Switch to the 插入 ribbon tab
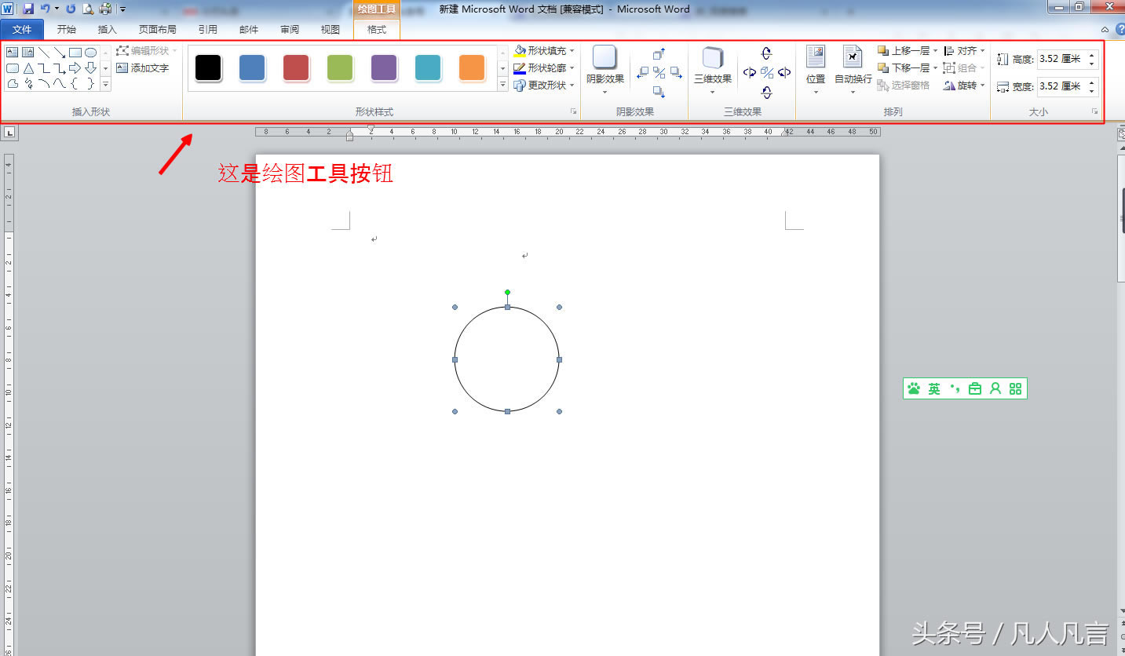This screenshot has height=656, width=1125. pyautogui.click(x=107, y=29)
